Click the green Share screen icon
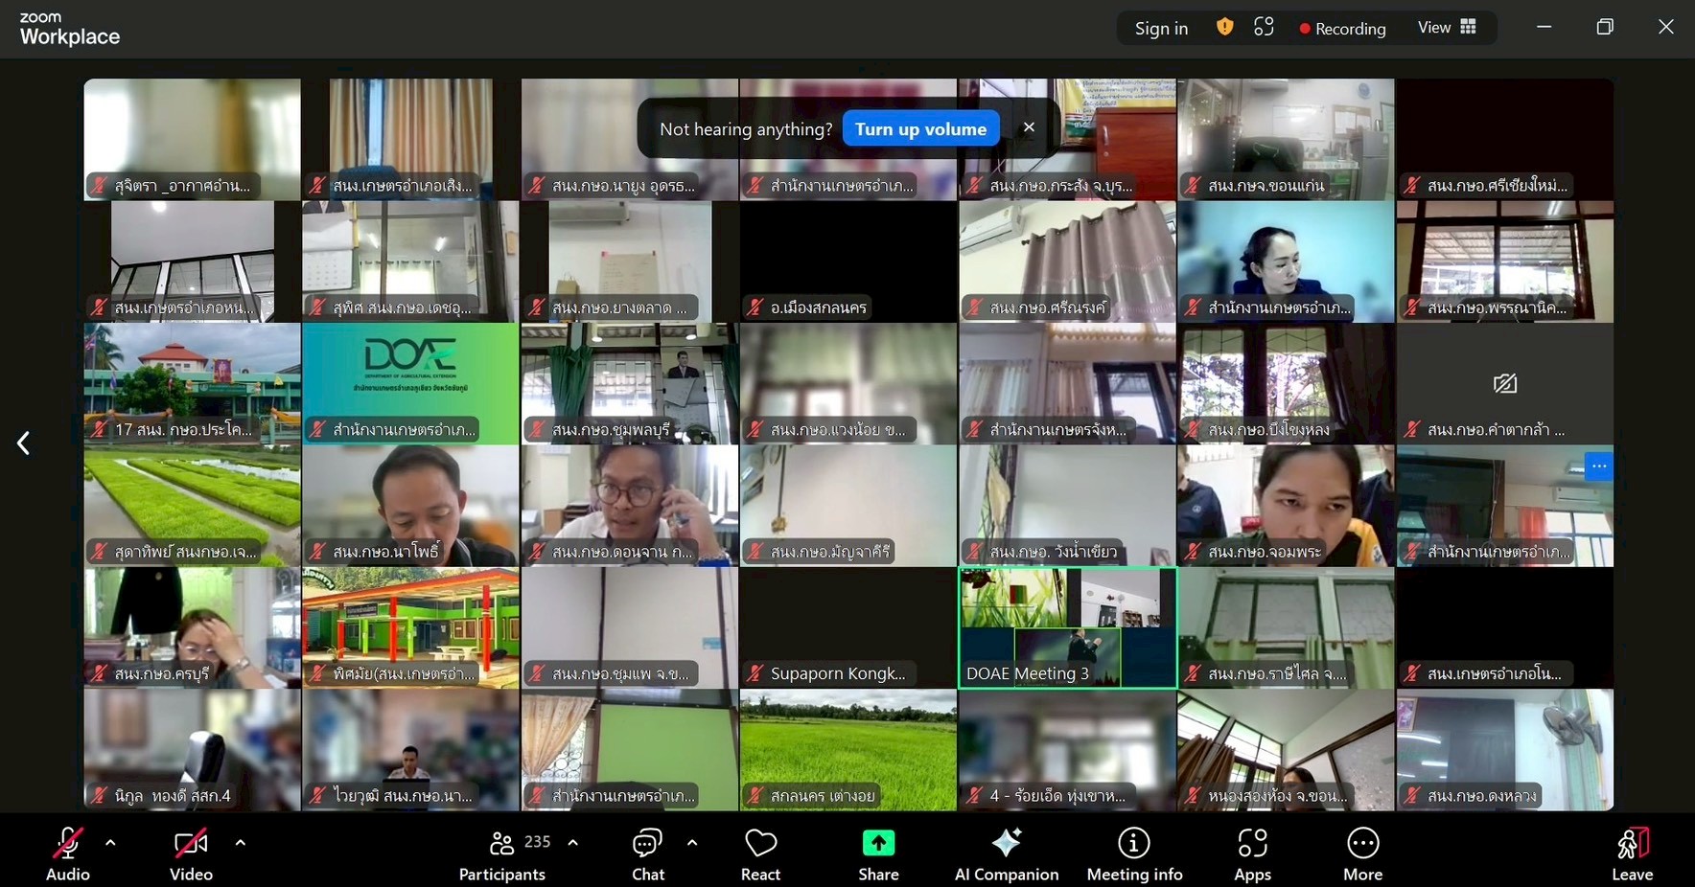This screenshot has height=887, width=1695. pyautogui.click(x=878, y=843)
